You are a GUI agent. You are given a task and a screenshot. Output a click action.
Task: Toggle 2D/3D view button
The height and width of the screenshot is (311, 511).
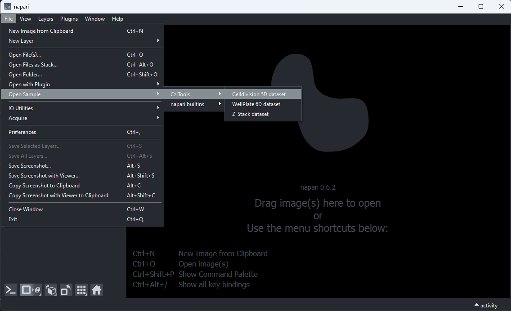[31, 290]
